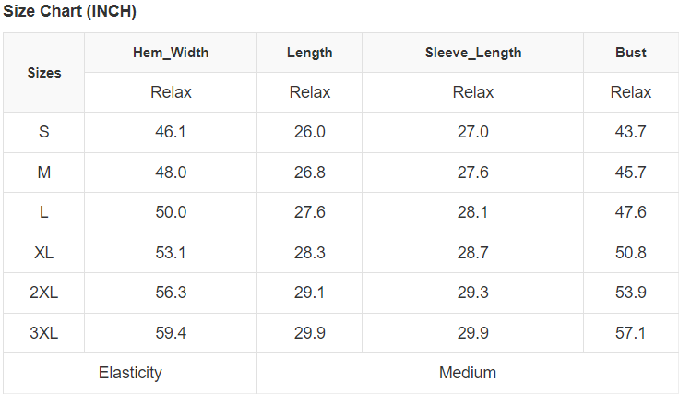Select the 28.1 sleeve length cell
679x394 pixels.
pyautogui.click(x=473, y=212)
